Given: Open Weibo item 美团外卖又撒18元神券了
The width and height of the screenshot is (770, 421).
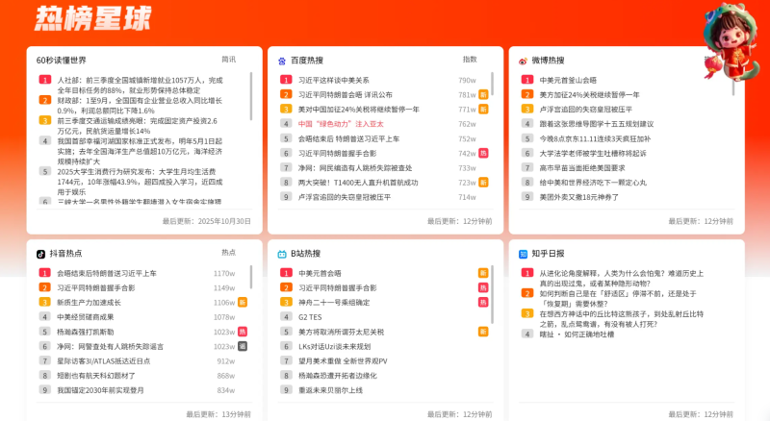Looking at the screenshot, I should 579,197.
